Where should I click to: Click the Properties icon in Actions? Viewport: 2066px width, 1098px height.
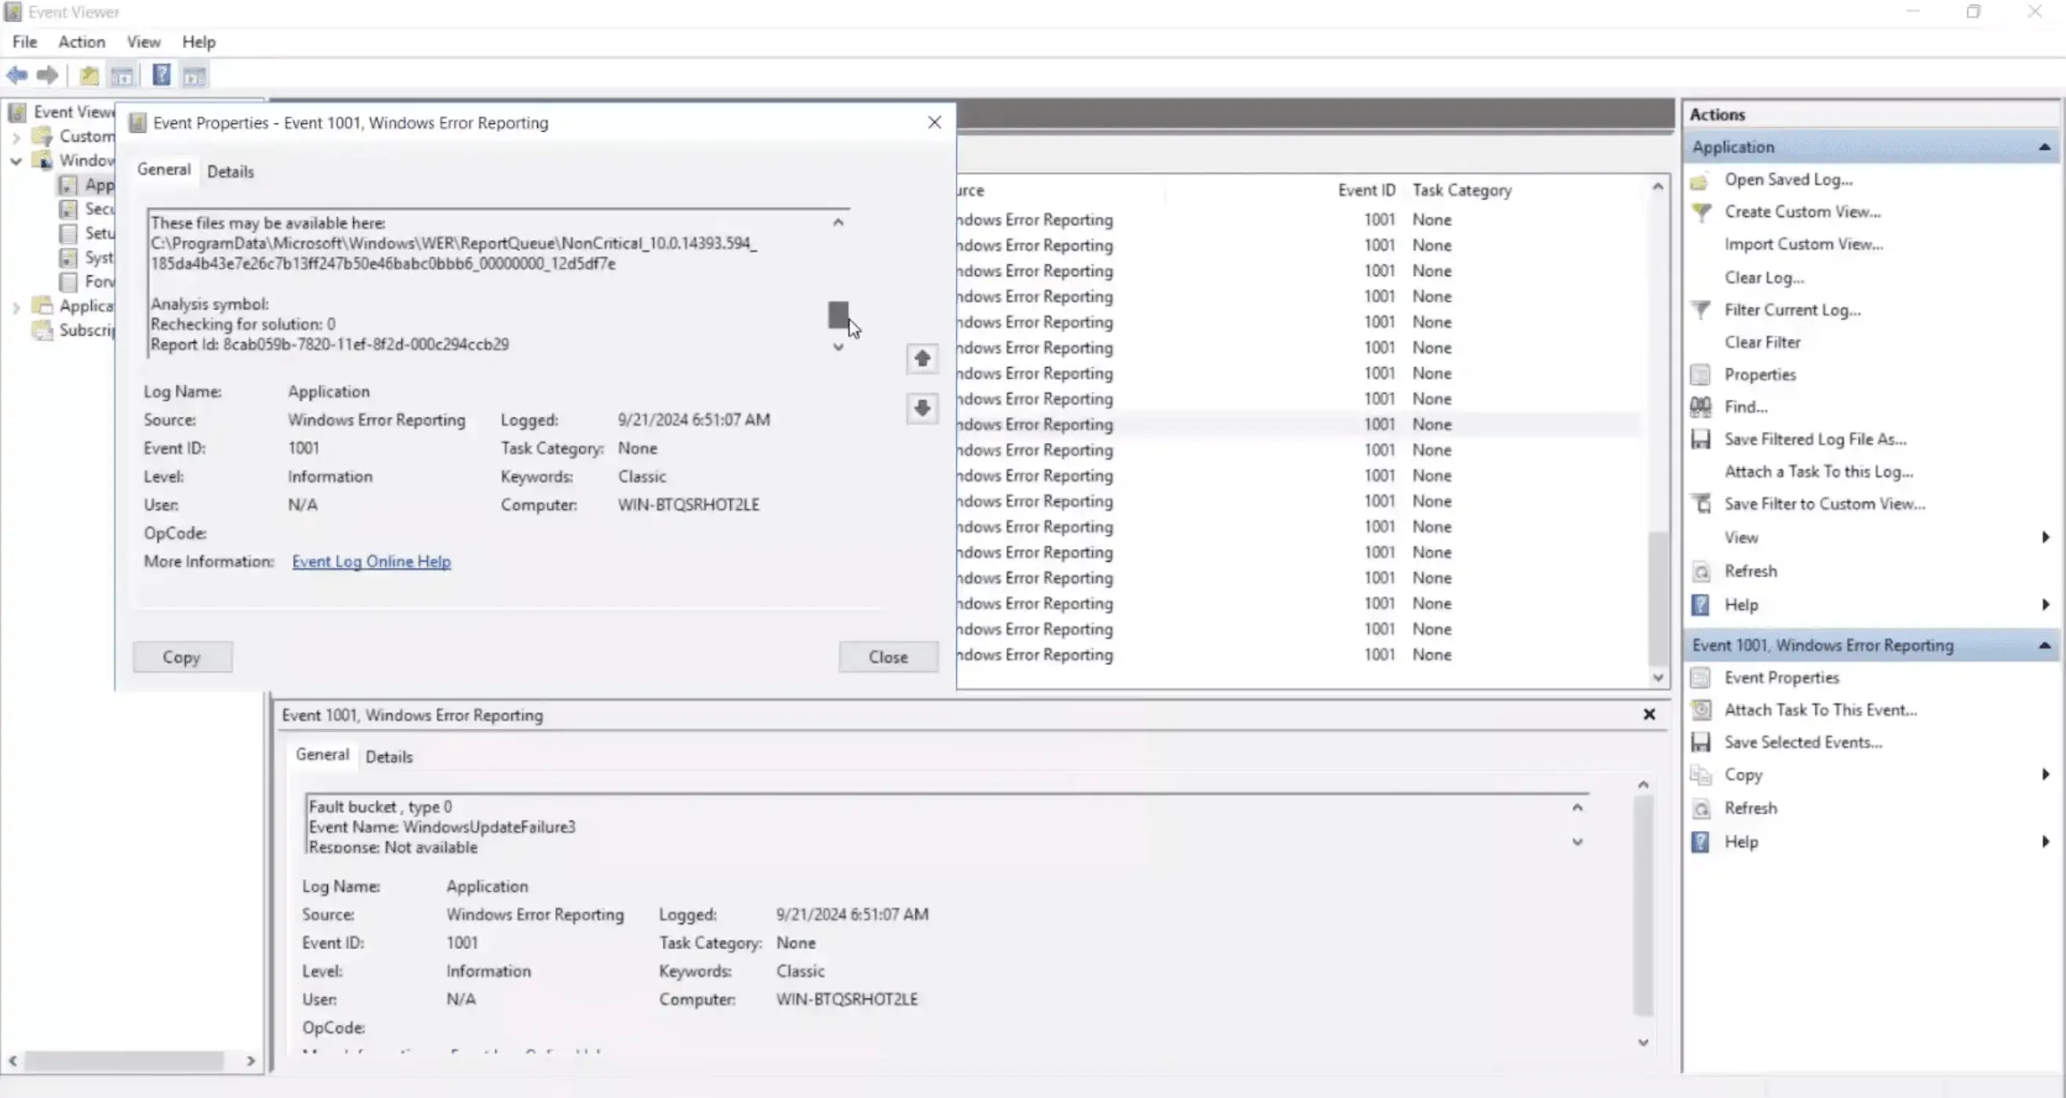point(1700,375)
